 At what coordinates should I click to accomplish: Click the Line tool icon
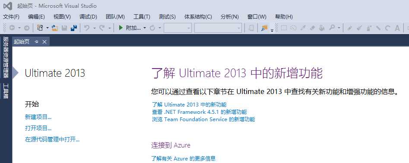tap(378, 28)
